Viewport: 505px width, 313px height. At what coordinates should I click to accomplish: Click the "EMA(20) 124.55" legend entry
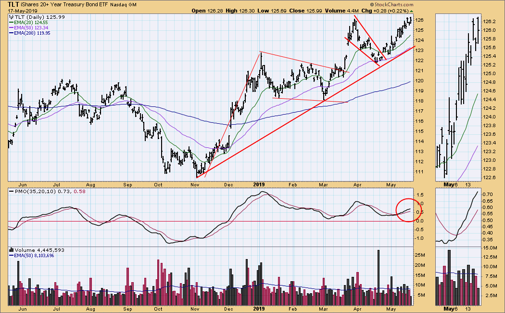click(x=31, y=23)
